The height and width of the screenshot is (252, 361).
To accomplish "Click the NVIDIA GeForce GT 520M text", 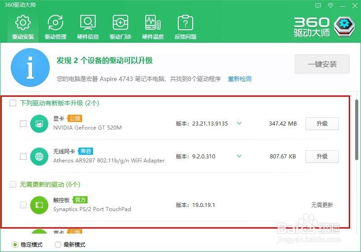I will click(88, 128).
